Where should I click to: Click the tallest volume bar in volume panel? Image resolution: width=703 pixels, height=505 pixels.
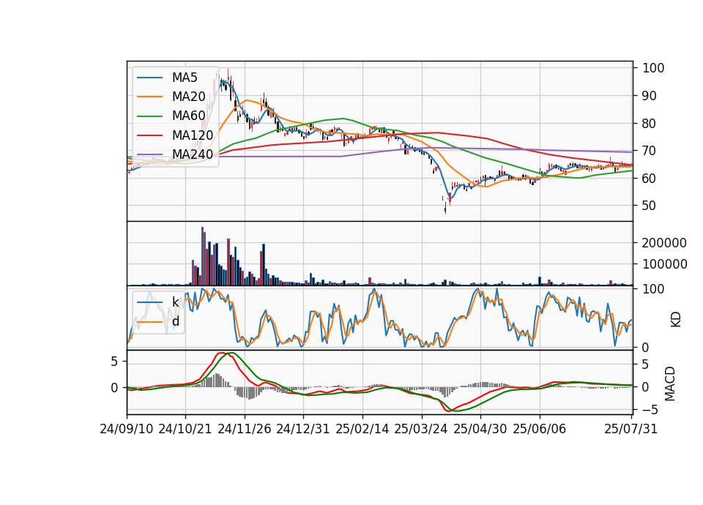click(202, 256)
